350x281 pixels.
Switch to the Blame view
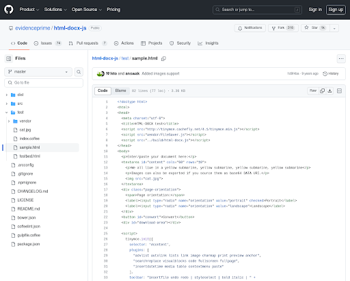point(120,90)
